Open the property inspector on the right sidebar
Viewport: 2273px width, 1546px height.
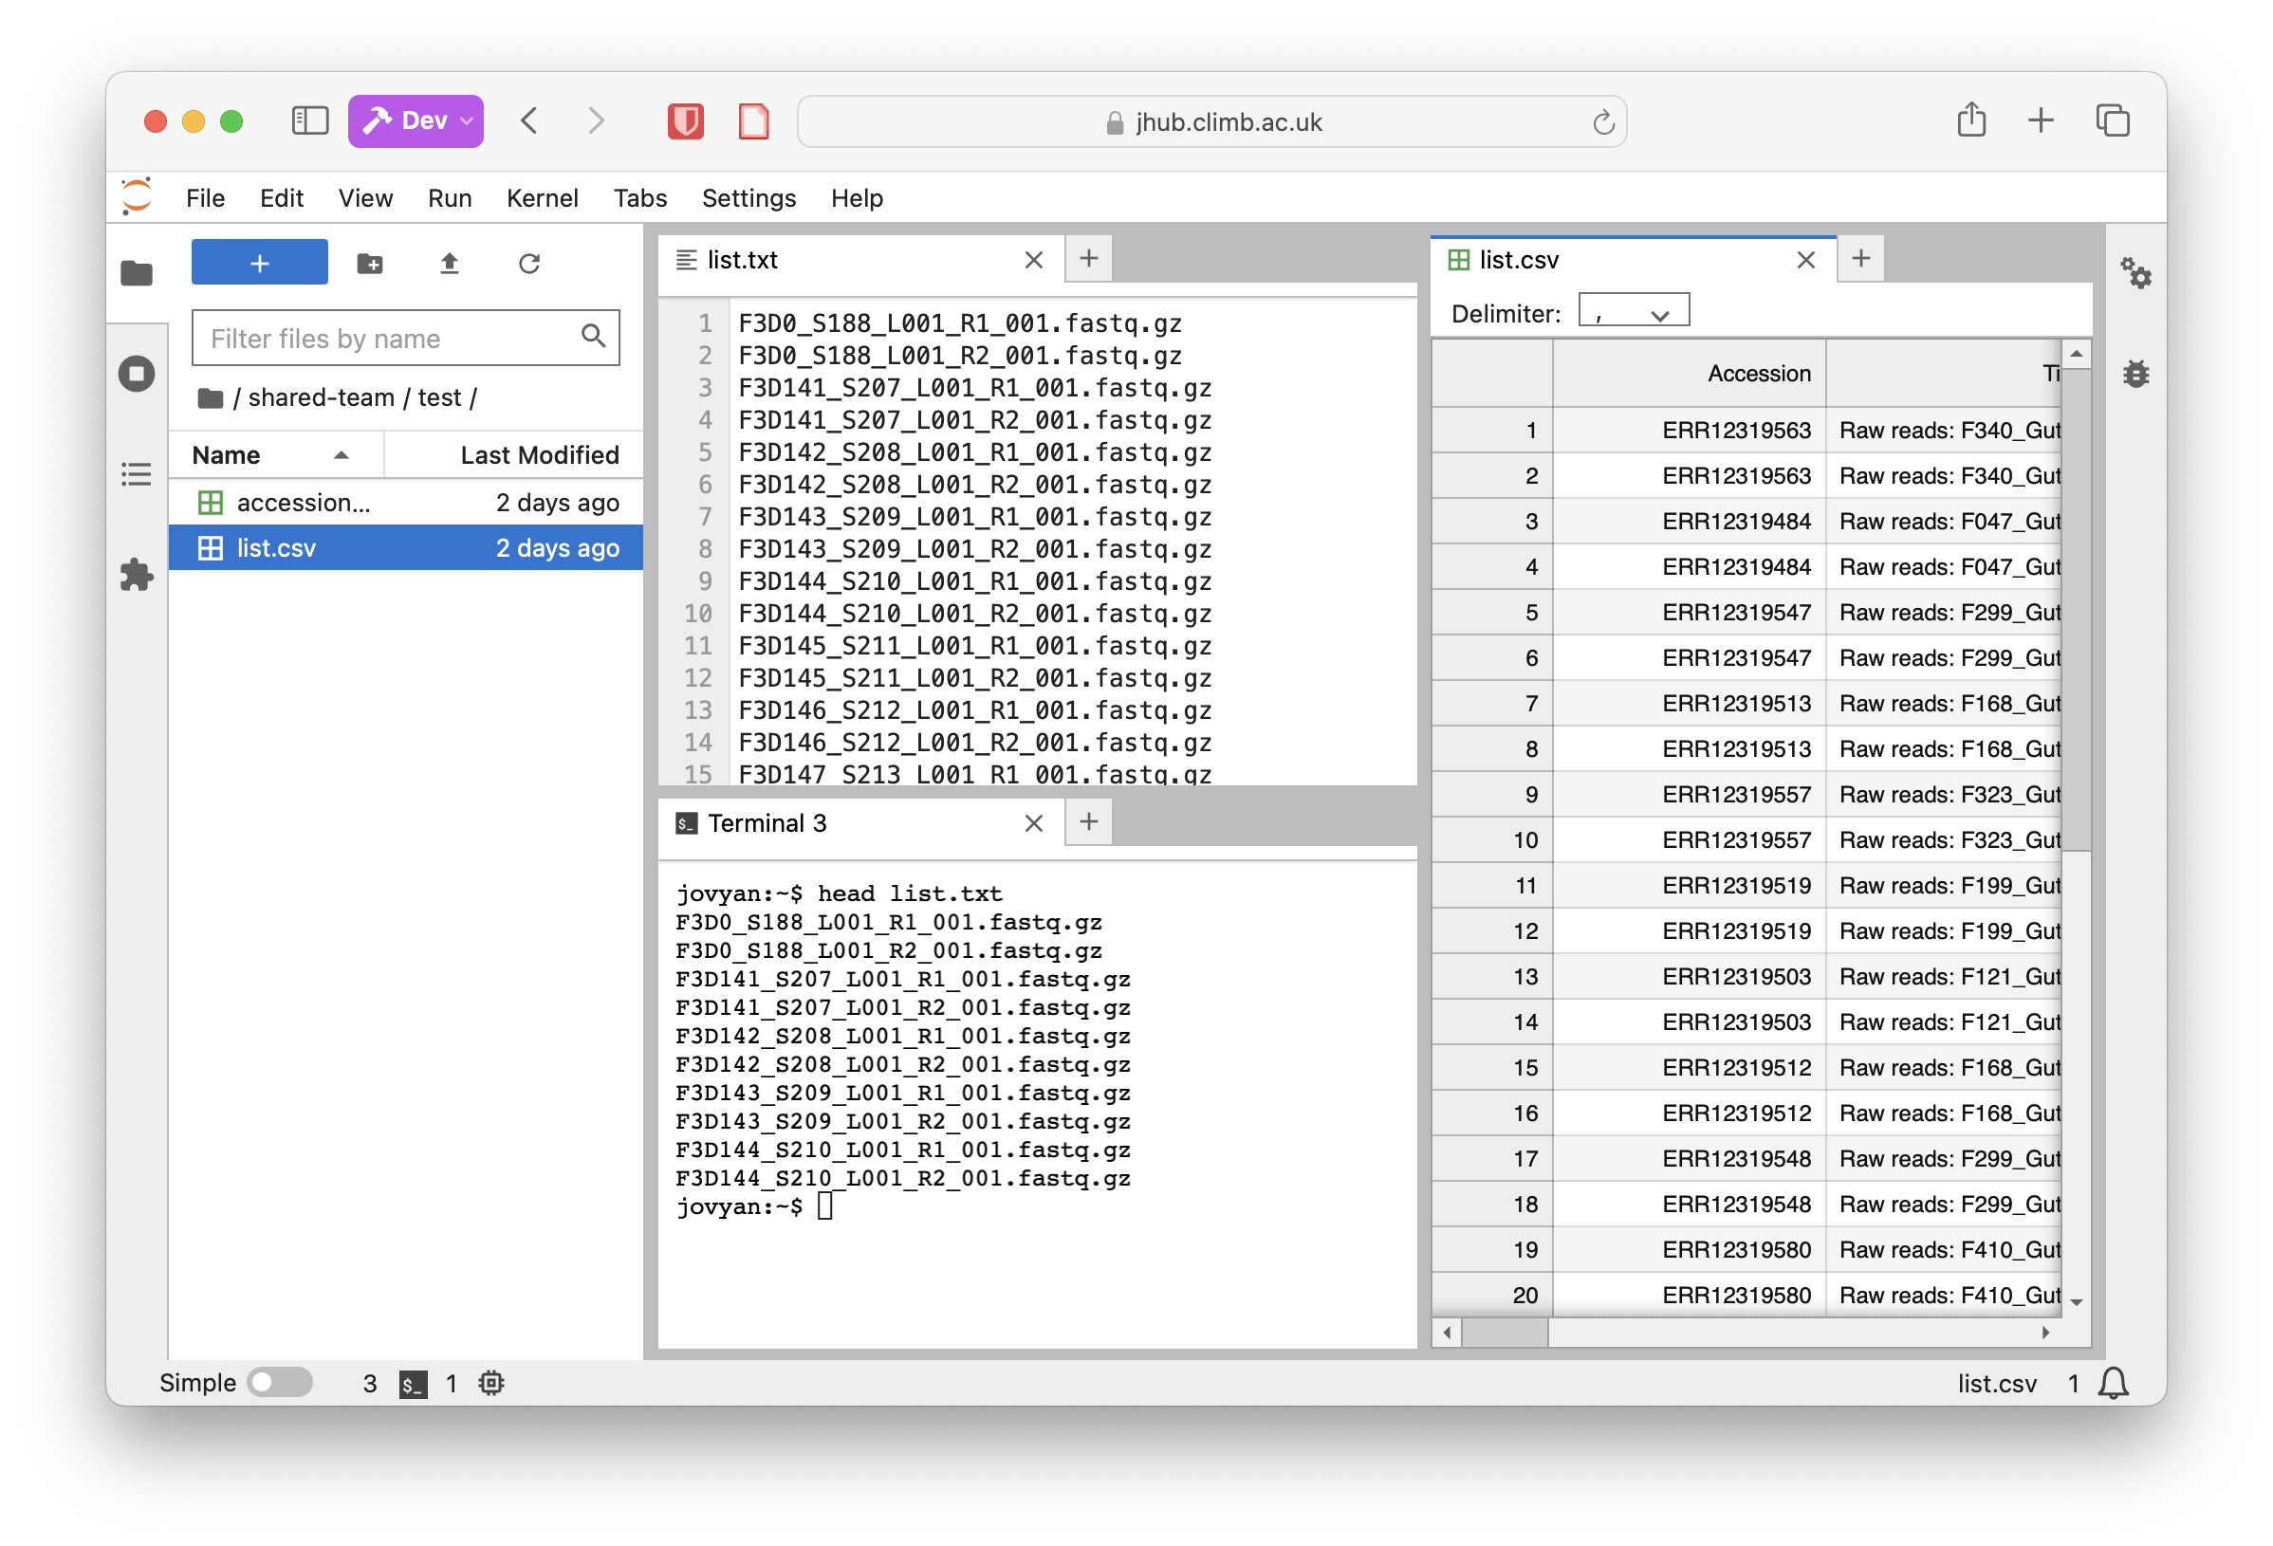pyautogui.click(x=2138, y=275)
